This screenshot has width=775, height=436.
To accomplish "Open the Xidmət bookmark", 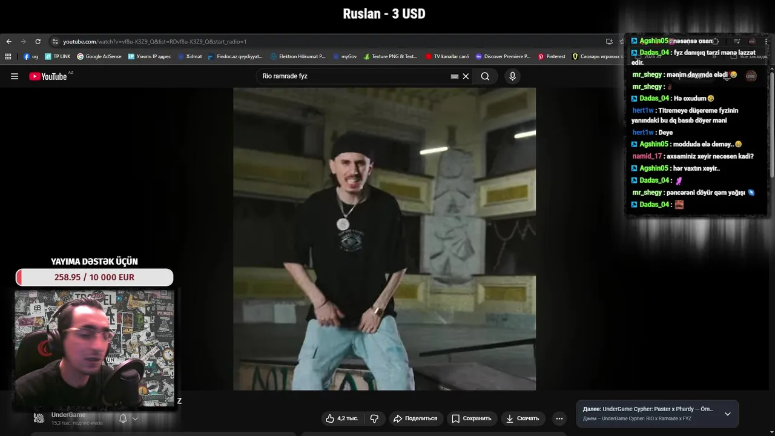I will [x=190, y=56].
